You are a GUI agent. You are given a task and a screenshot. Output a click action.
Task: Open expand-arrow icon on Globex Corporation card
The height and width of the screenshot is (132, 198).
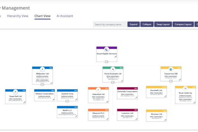click(53, 100)
